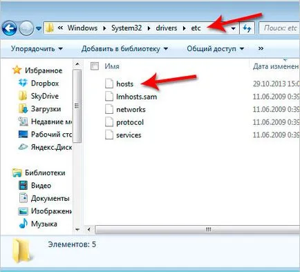
Task: Open Рабочий стол in navigation pane
Action: click(x=51, y=135)
